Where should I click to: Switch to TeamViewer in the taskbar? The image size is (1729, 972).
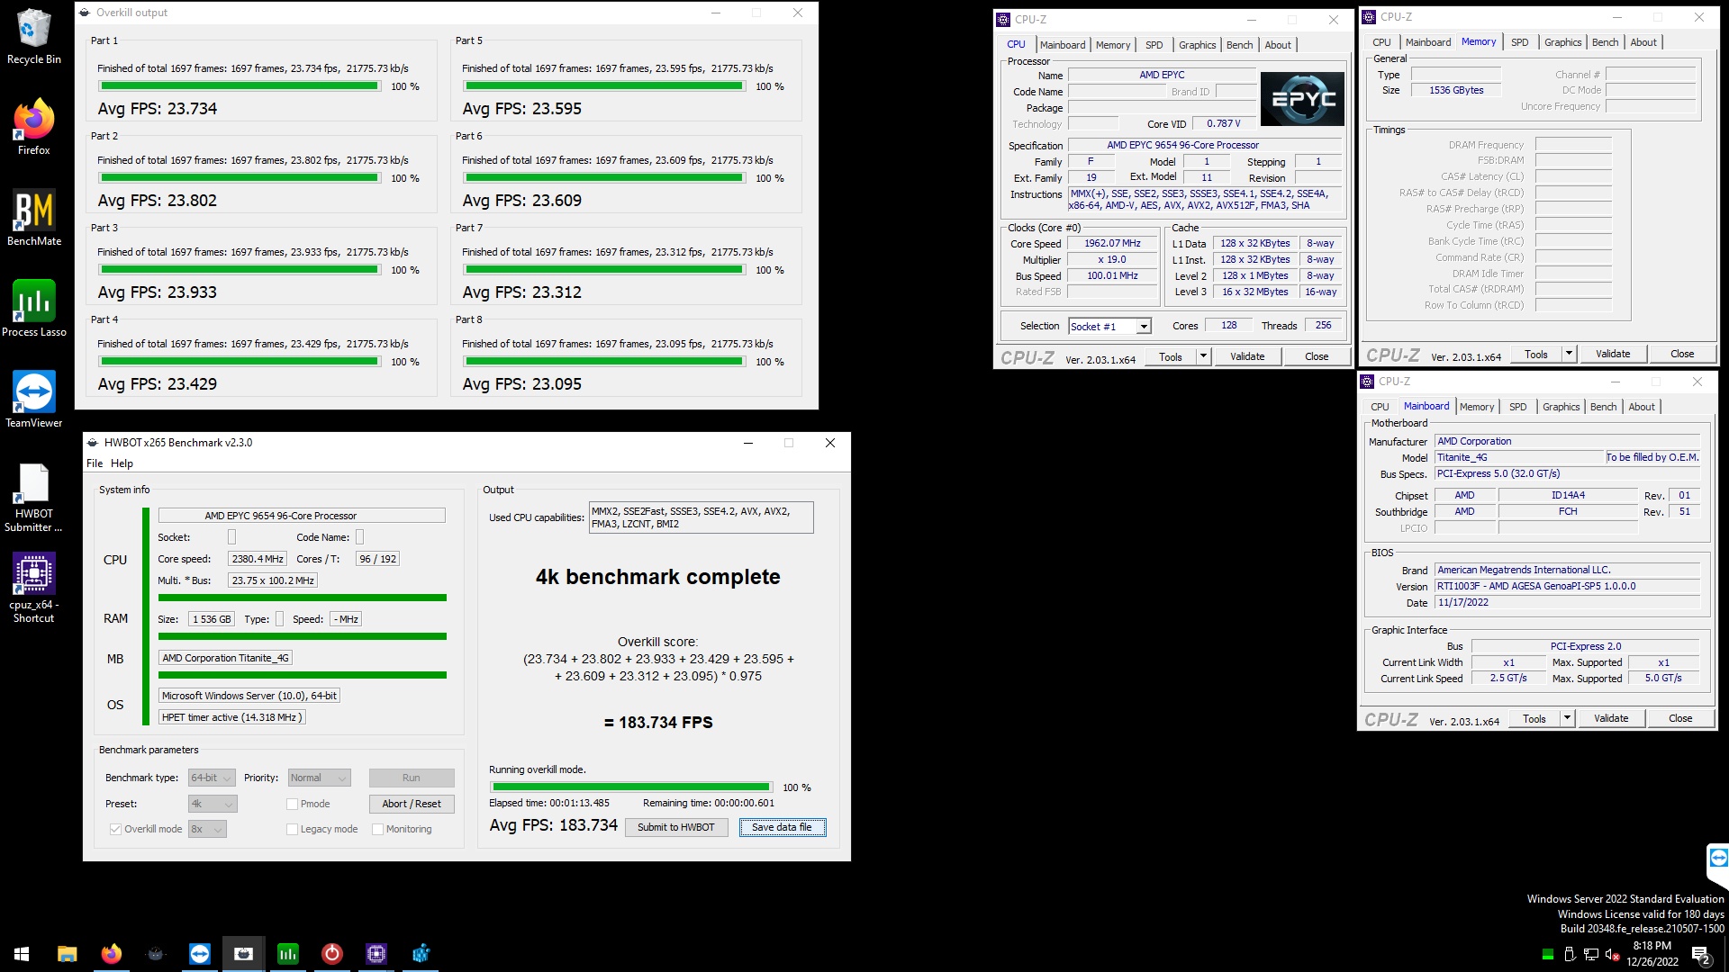199,953
